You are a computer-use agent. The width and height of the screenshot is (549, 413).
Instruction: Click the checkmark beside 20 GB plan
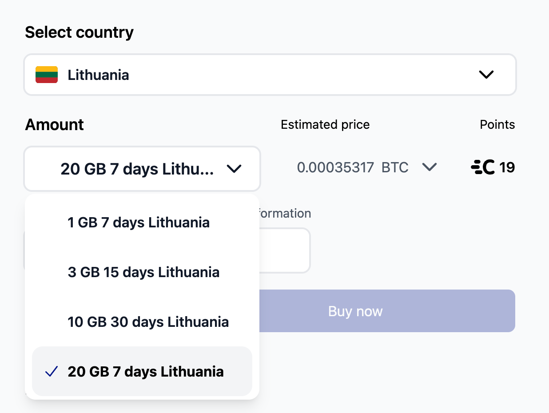(x=52, y=371)
